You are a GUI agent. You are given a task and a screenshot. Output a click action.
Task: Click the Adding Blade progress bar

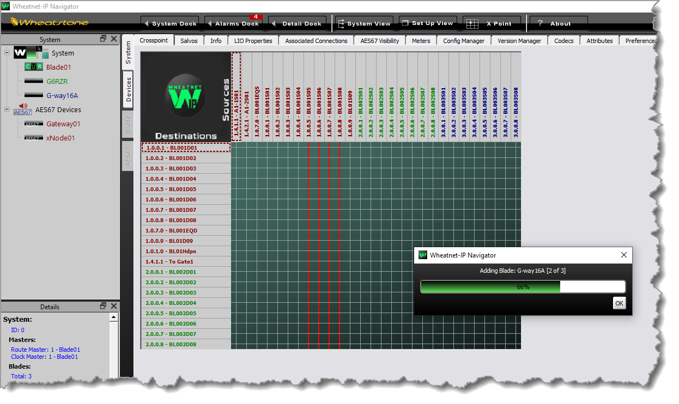[x=523, y=287]
